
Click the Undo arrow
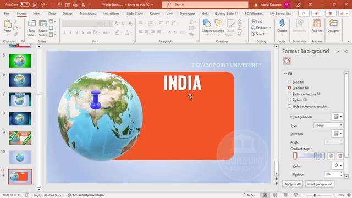[x=42, y=4]
